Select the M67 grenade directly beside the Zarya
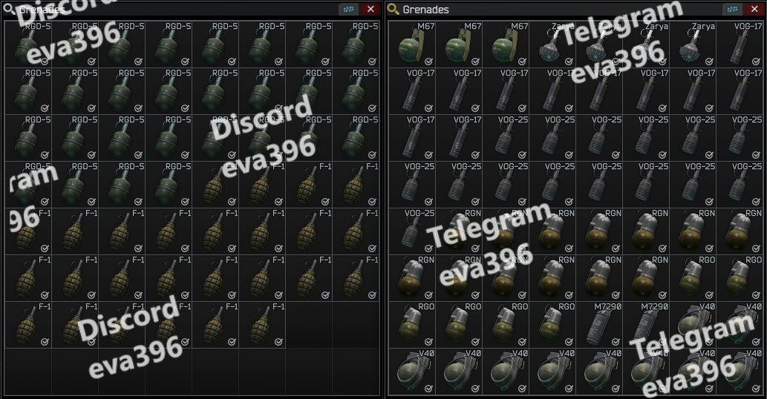 [506, 44]
